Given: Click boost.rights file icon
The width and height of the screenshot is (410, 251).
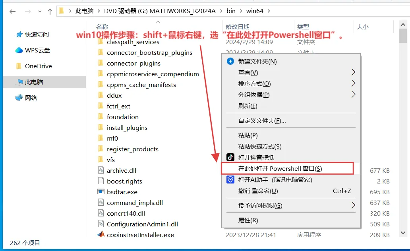Looking at the screenshot, I should 101,181.
